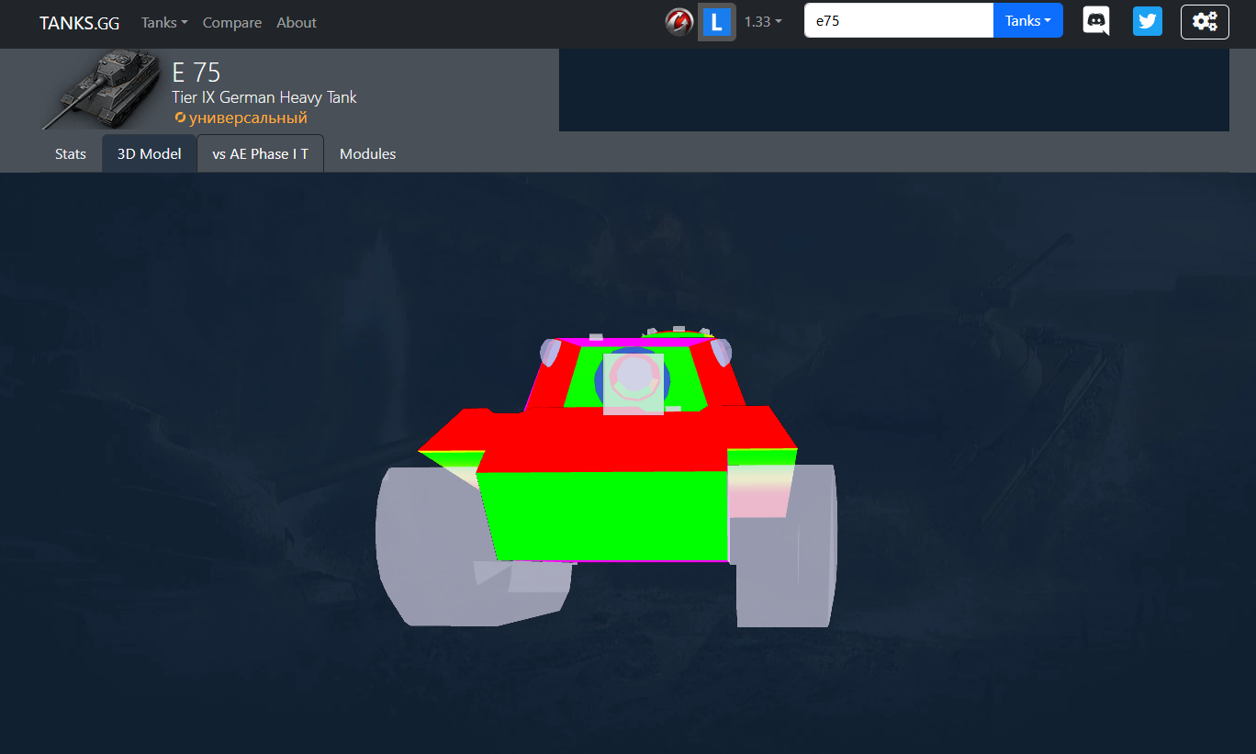Viewport: 1256px width, 754px height.
Task: Expand the Tanks navigation dropdown
Action: click(x=164, y=23)
